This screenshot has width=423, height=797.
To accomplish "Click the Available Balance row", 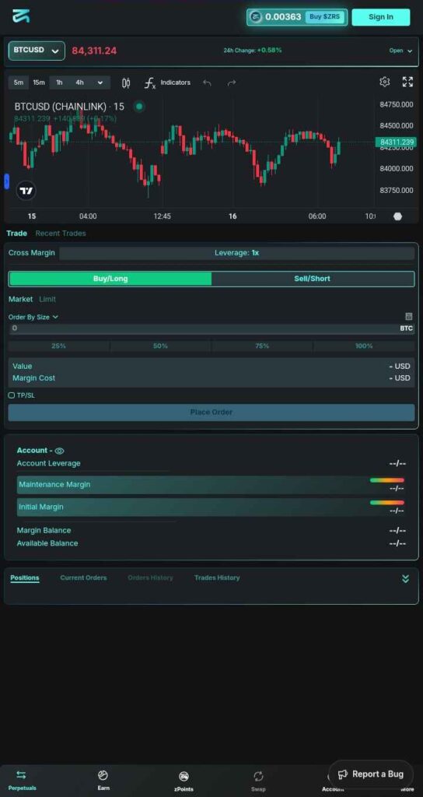I will (211, 543).
